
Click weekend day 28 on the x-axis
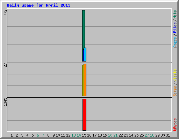152,135
